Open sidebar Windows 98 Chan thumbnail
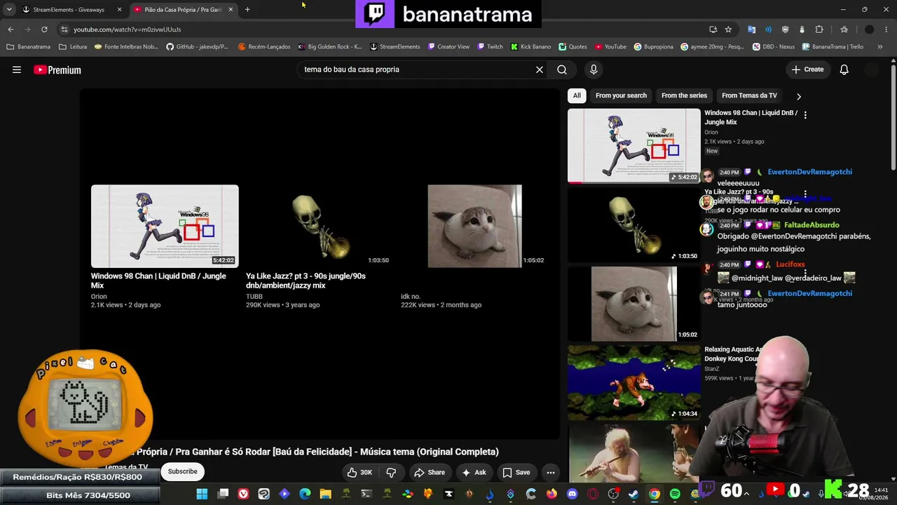Image resolution: width=897 pixels, height=505 pixels. click(634, 145)
